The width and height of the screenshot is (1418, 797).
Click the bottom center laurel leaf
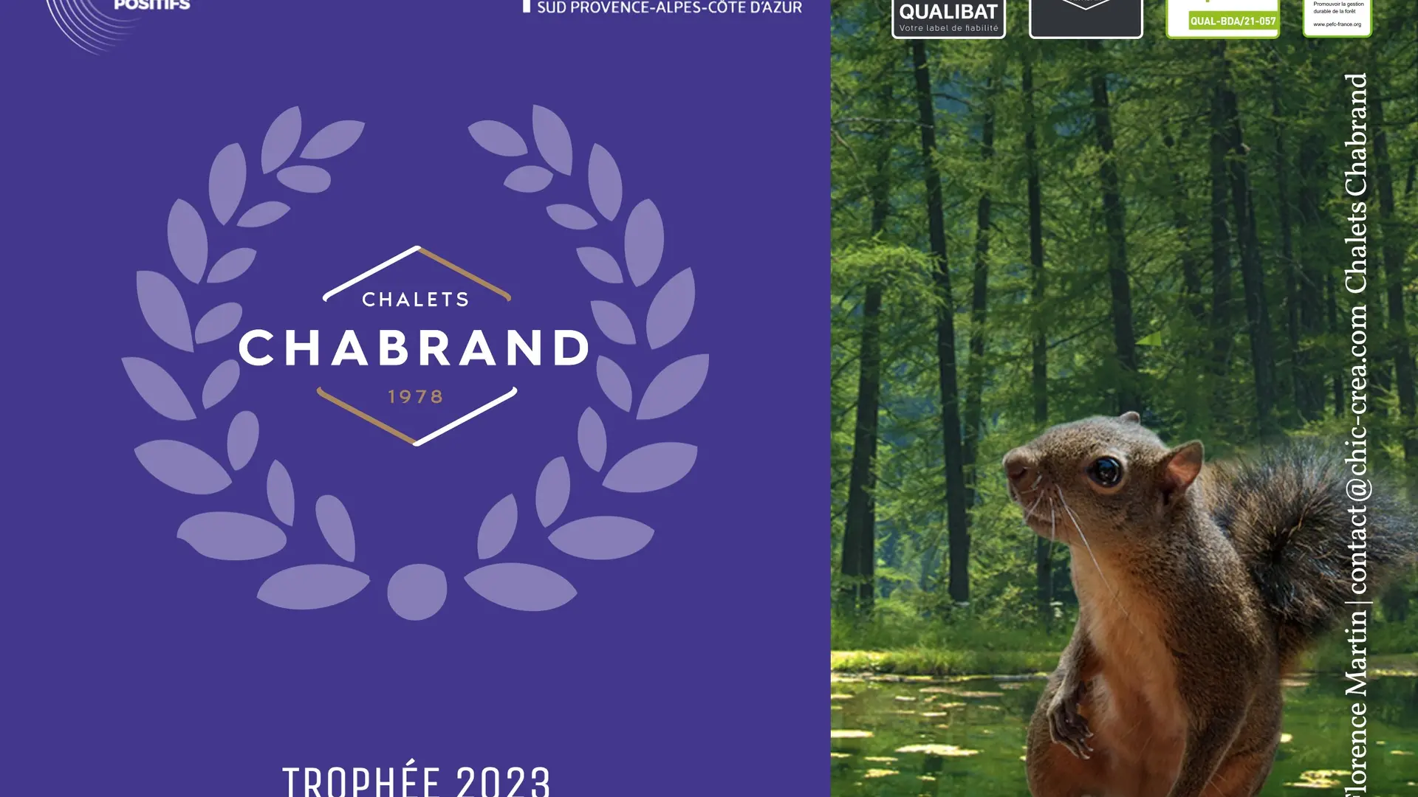417,592
